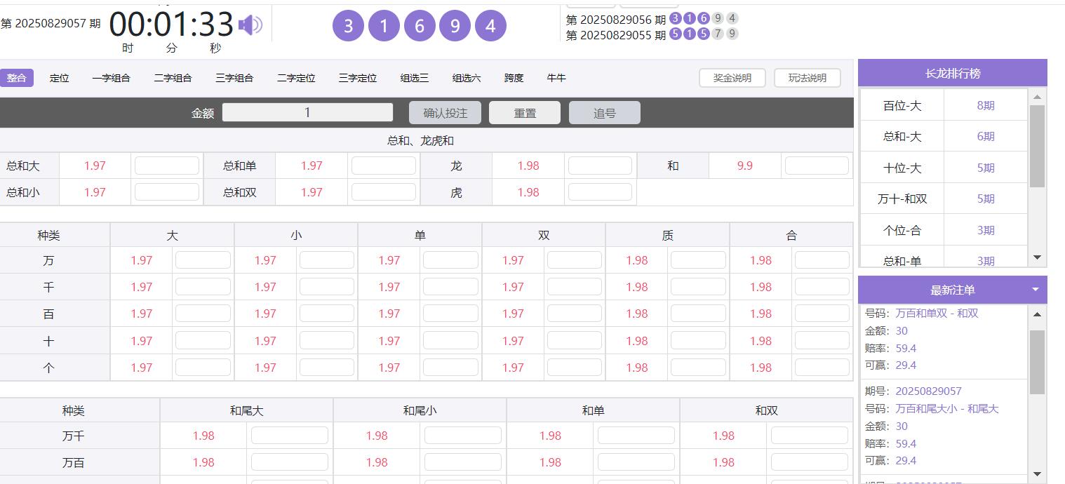This screenshot has width=1065, height=484.
Task: Click the 重置 button
Action: (x=525, y=113)
